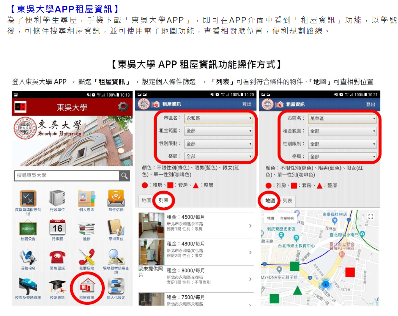
Task: Switch to 地圖 tab on 永和區 screen
Action: click(146, 200)
